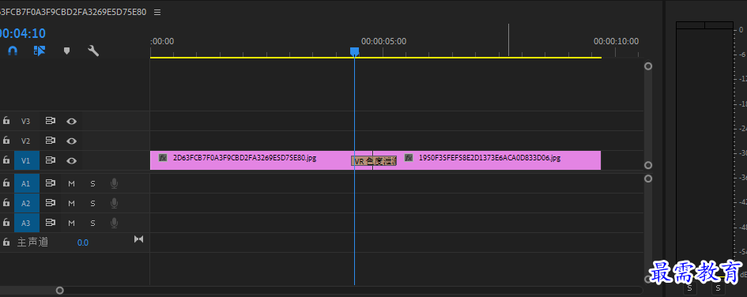The width and height of the screenshot is (747, 297).
Task: Toggle the A1 track target
Action: tap(26, 184)
